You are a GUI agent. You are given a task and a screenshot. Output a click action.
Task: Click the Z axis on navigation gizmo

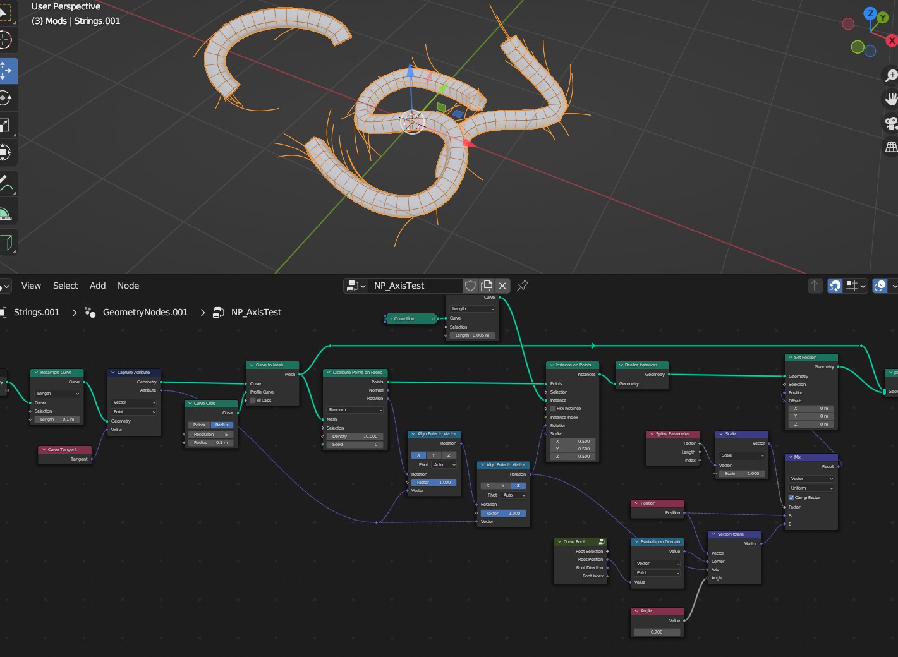coord(870,13)
